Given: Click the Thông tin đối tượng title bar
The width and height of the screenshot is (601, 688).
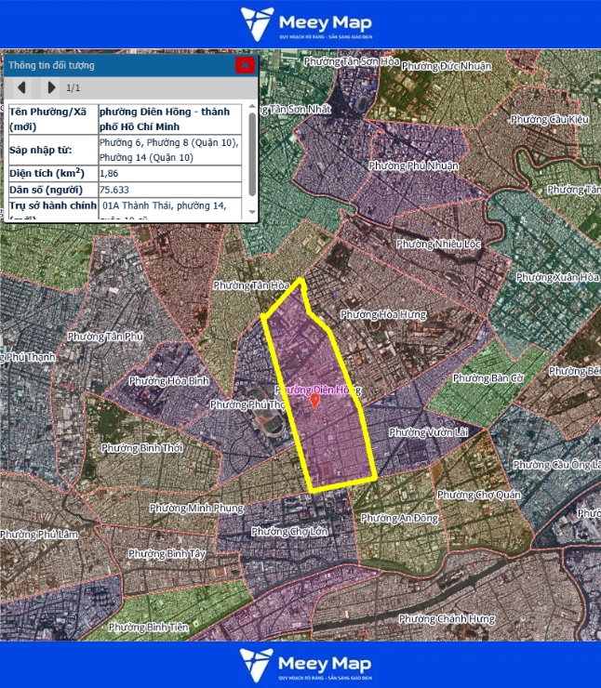Looking at the screenshot, I should (112, 65).
